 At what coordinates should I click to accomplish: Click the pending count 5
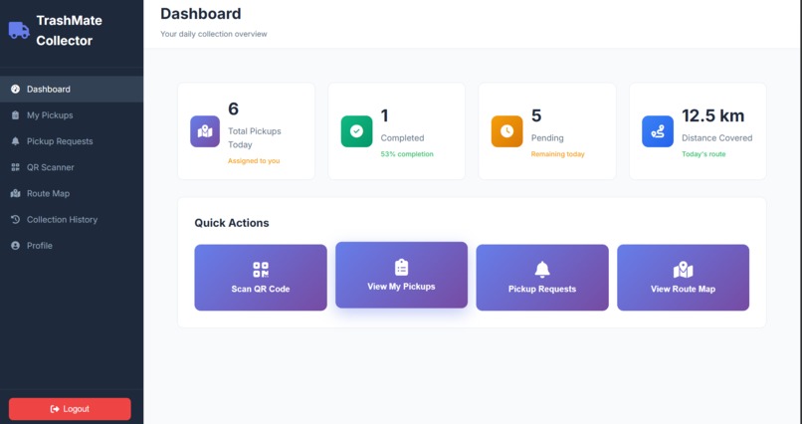536,116
